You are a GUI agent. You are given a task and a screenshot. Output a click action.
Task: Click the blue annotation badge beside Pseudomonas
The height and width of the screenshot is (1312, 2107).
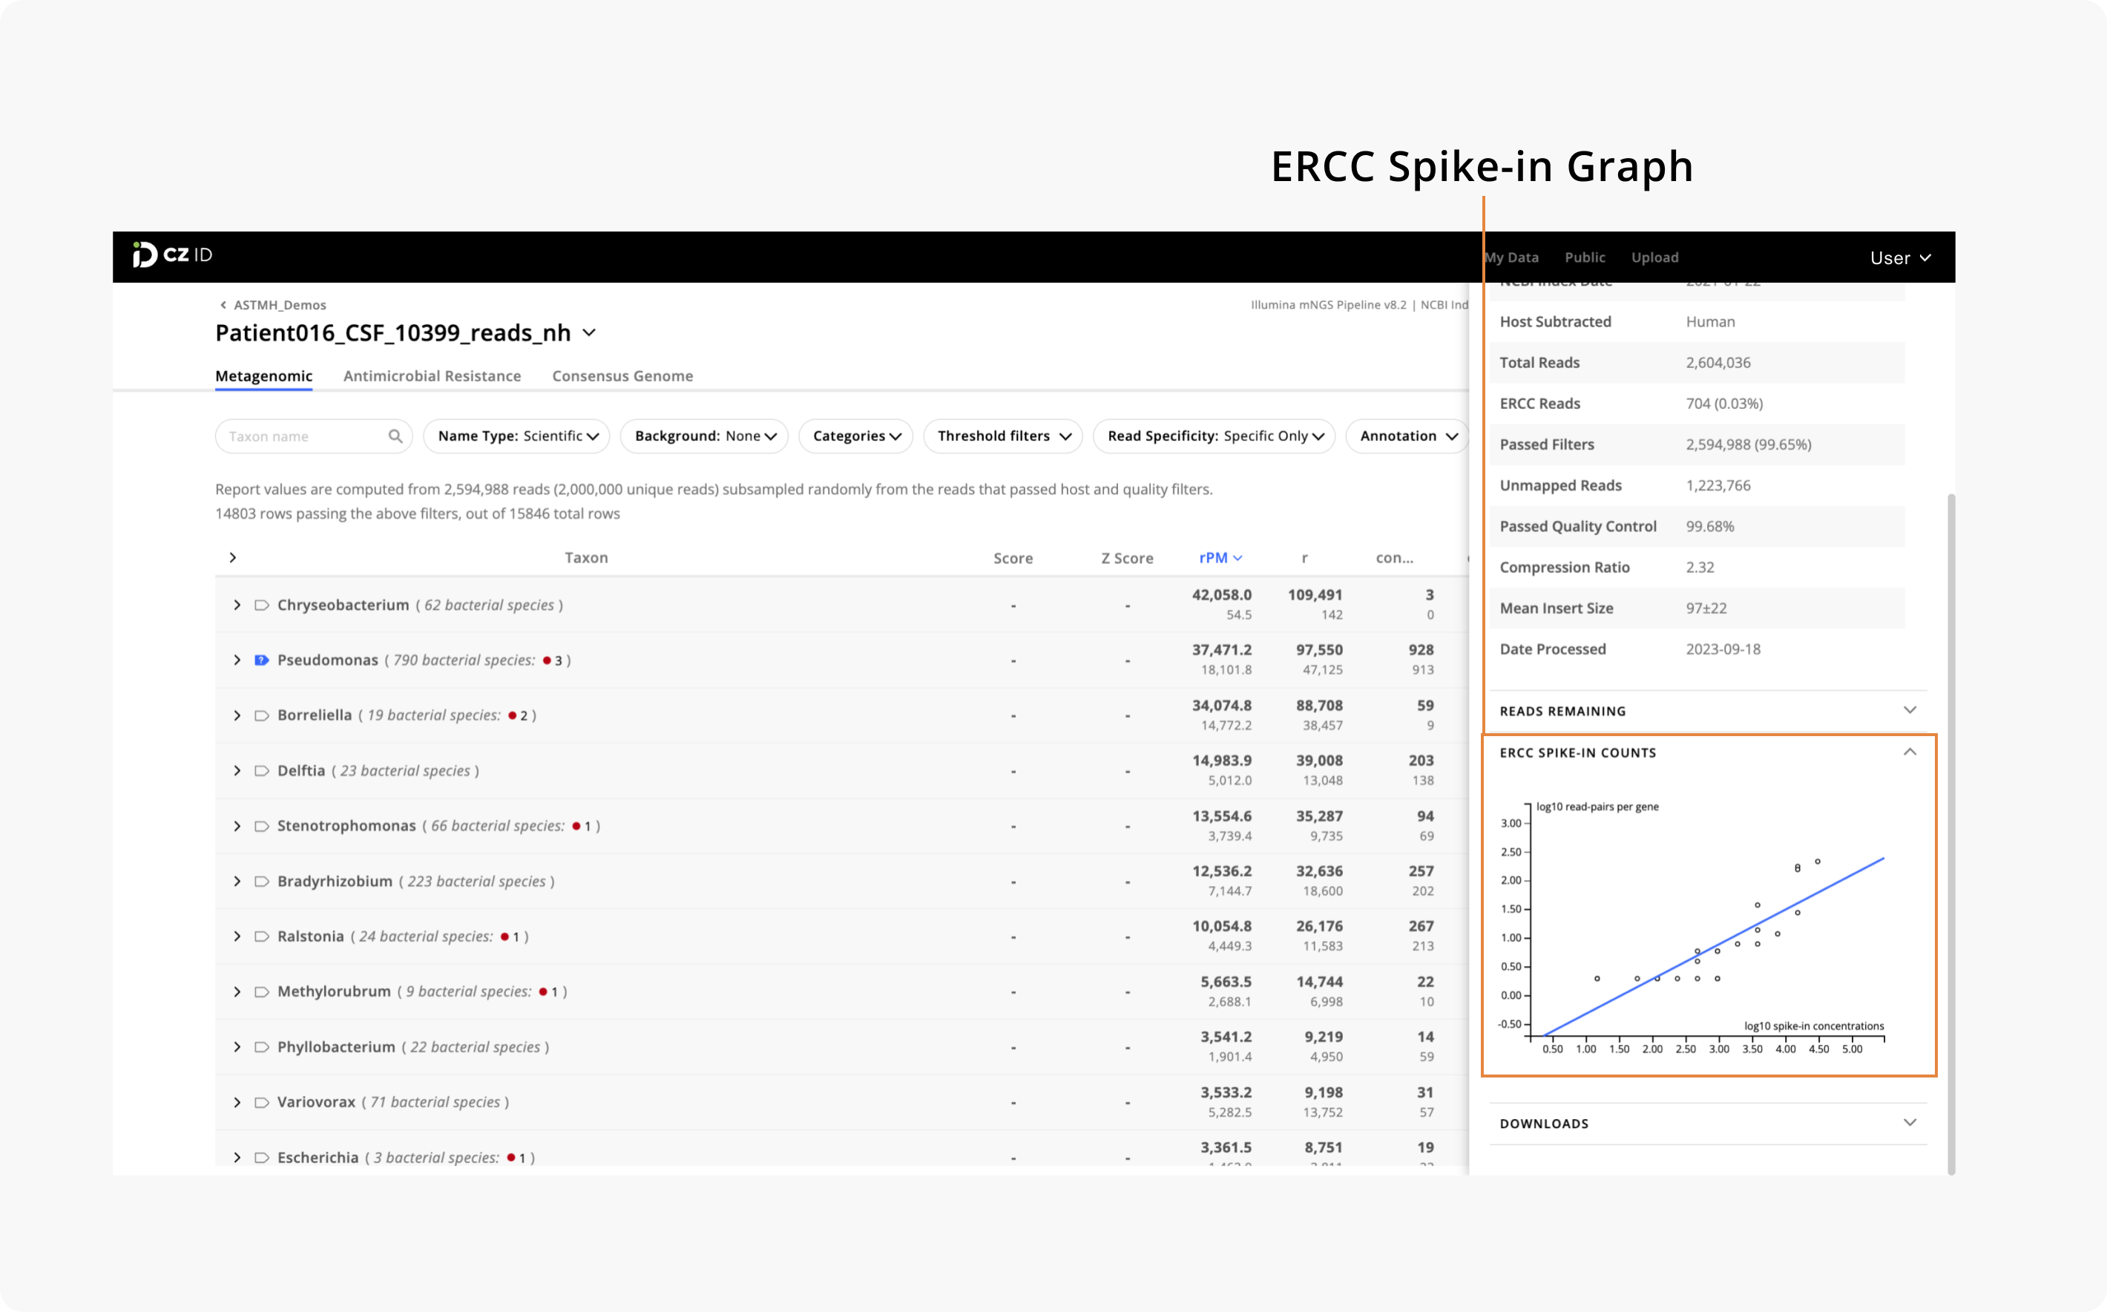[261, 660]
